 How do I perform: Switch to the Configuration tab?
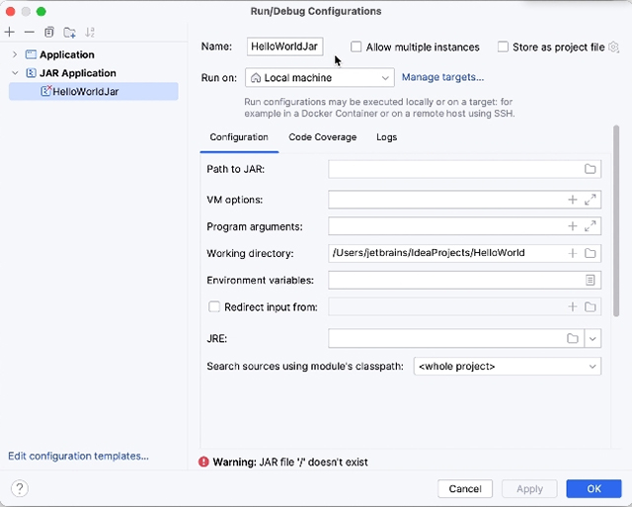pos(239,137)
